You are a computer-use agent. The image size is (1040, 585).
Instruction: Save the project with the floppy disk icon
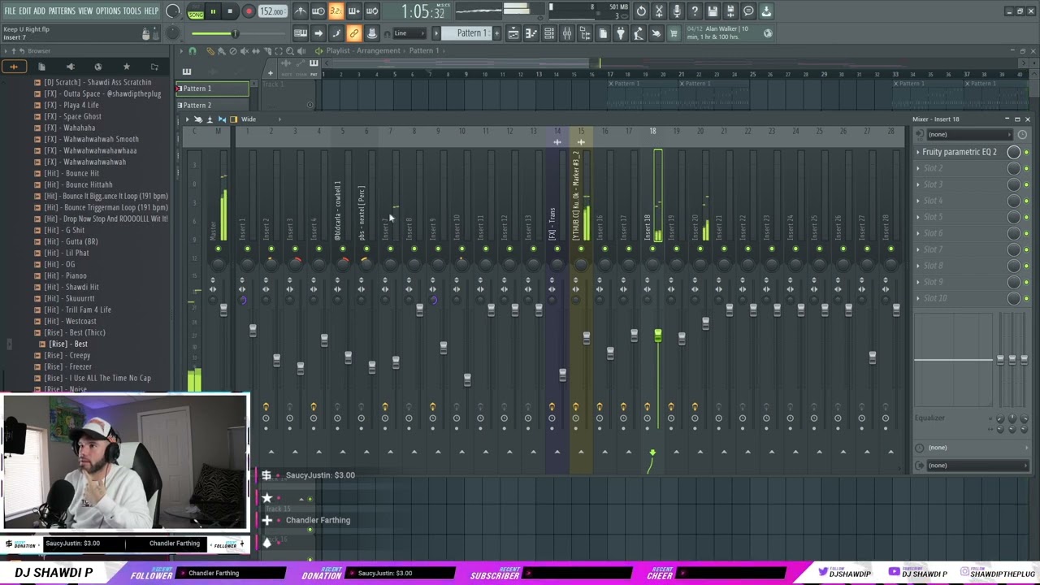pos(713,11)
